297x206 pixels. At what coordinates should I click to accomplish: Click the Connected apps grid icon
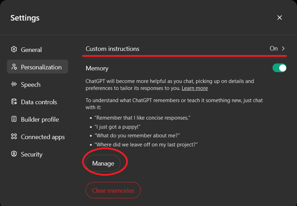pos(14,136)
